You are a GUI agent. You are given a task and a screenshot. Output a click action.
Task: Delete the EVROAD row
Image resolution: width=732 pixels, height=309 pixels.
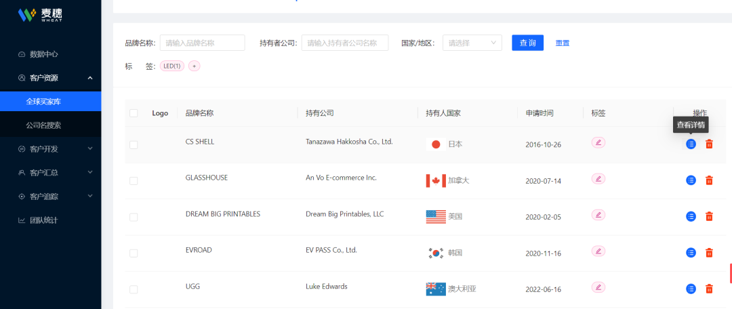point(709,253)
